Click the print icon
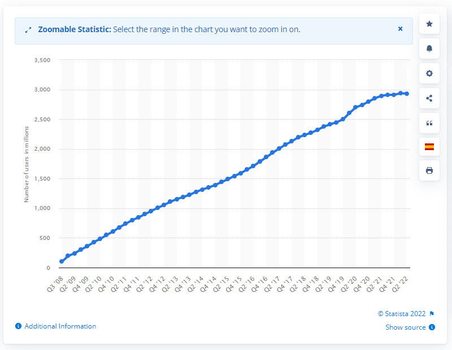The image size is (452, 350). pyautogui.click(x=429, y=170)
